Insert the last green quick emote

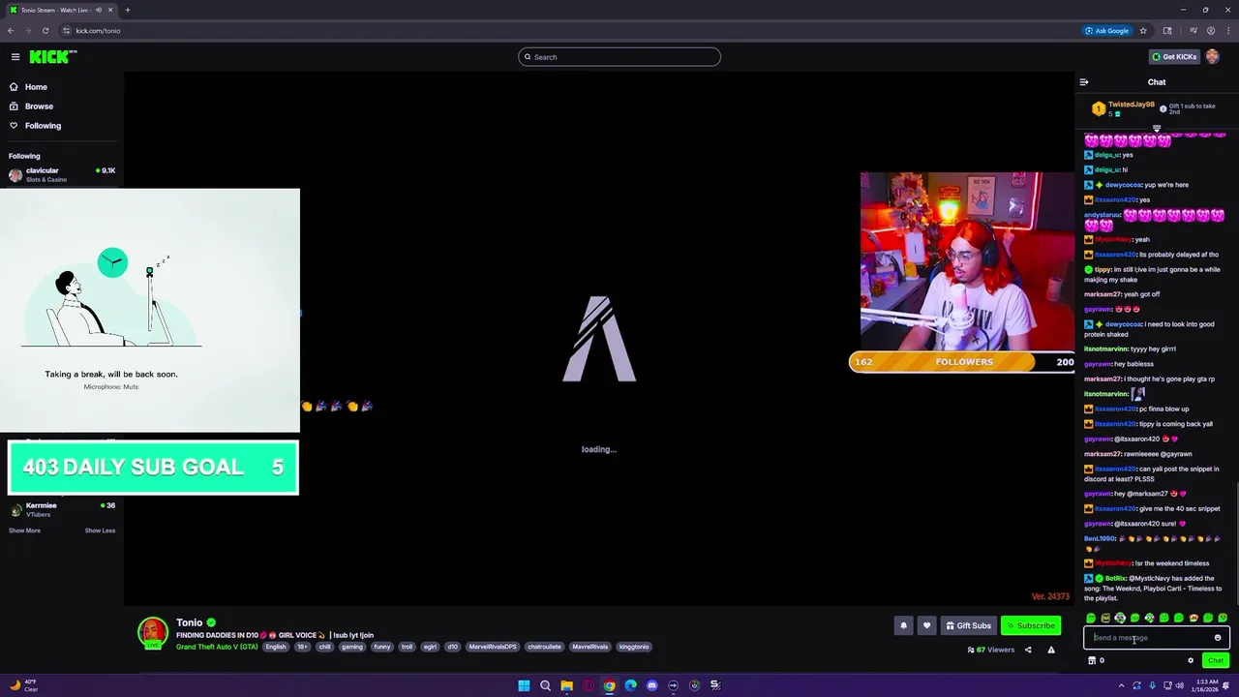[1223, 618]
